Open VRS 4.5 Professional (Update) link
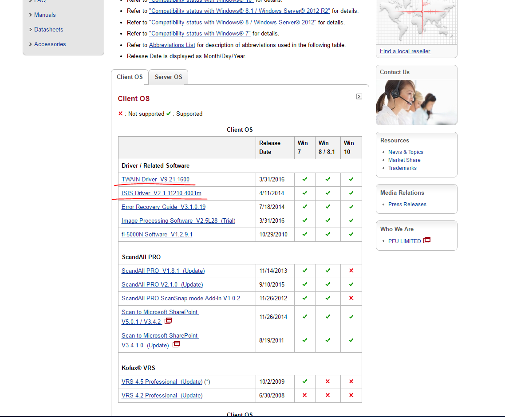Viewport: 505px width, 417px height. 162,382
